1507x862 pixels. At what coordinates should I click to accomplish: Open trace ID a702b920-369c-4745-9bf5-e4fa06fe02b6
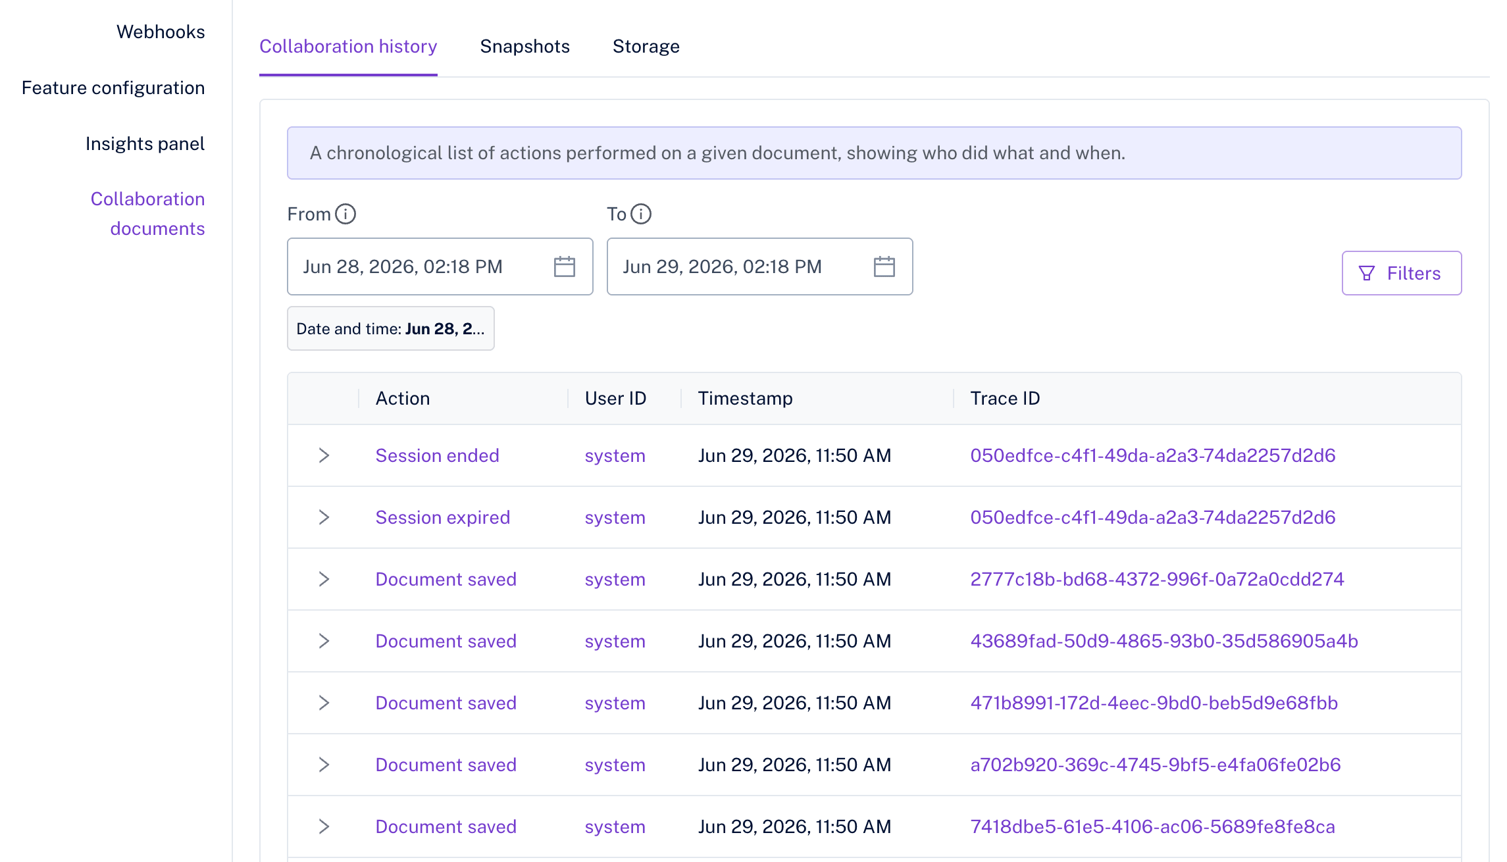1156,765
